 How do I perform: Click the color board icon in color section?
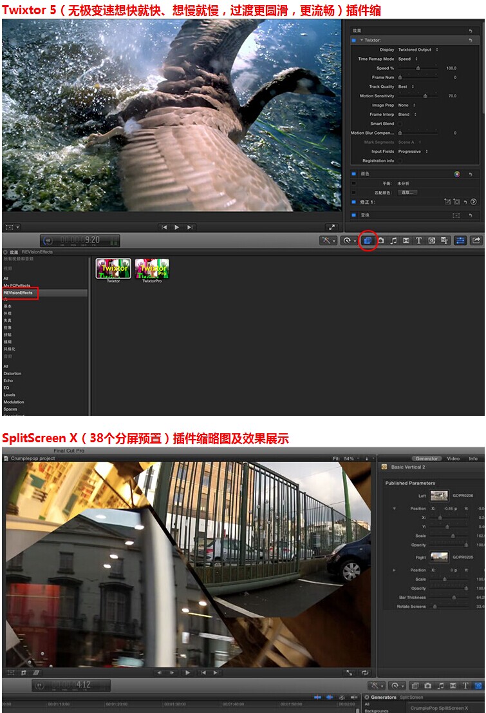(x=456, y=174)
